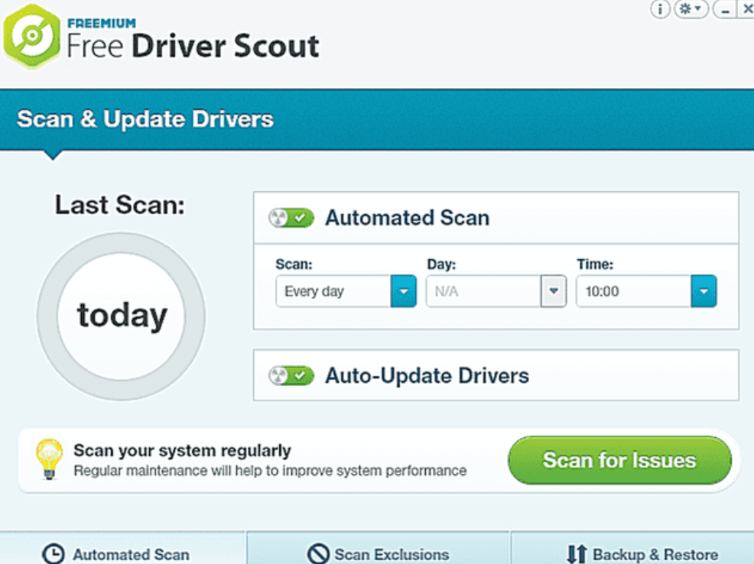The image size is (754, 564).
Task: Minimize the Free Driver Scout window
Action: (723, 9)
